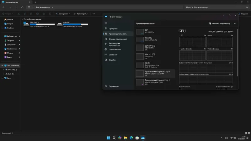This screenshot has height=141, width=251.
Task: Expand the OneDrive tree node
Action: 2,28
